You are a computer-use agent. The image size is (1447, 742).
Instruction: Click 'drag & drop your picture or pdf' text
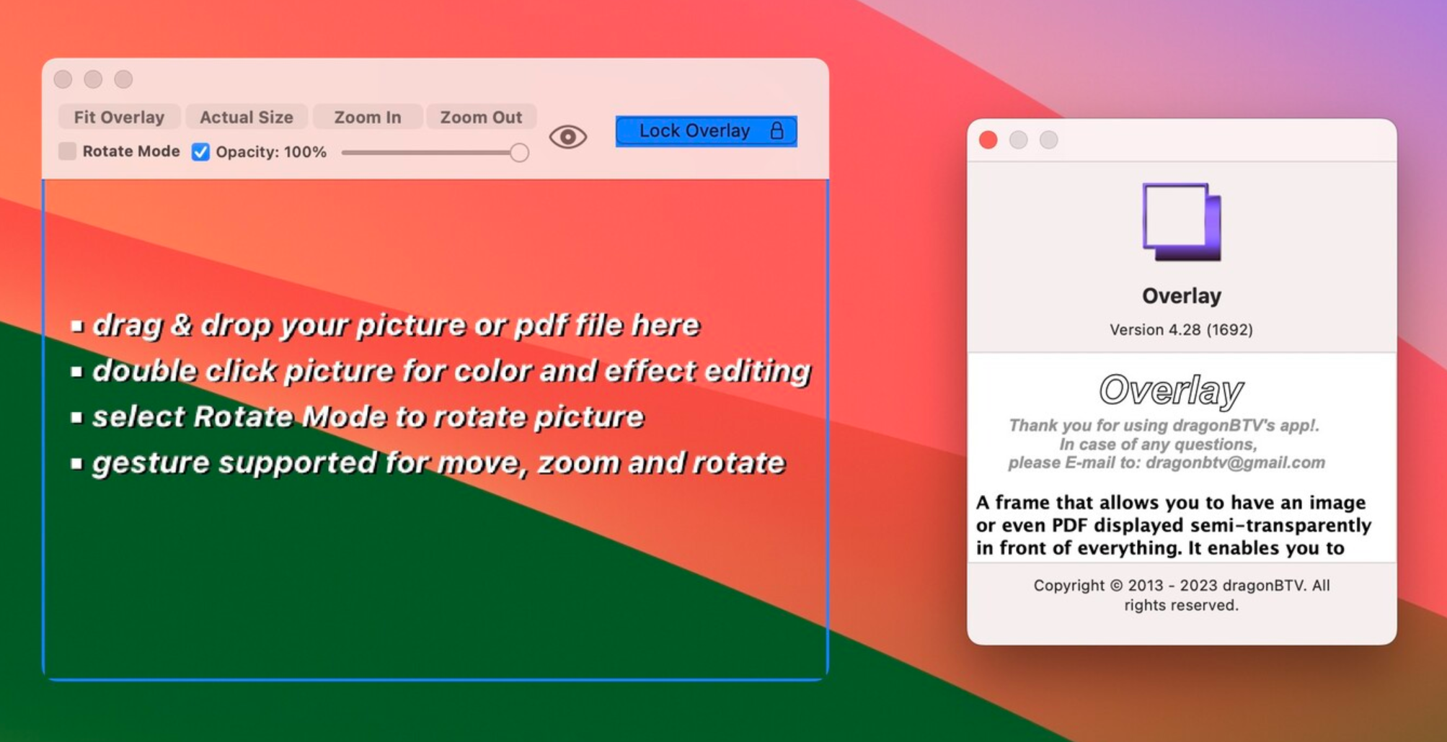[396, 326]
